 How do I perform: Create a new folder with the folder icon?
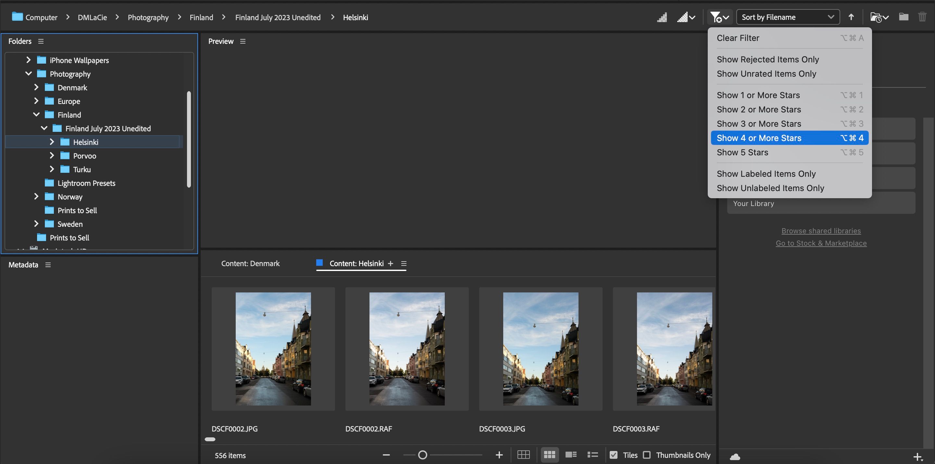[x=904, y=17]
